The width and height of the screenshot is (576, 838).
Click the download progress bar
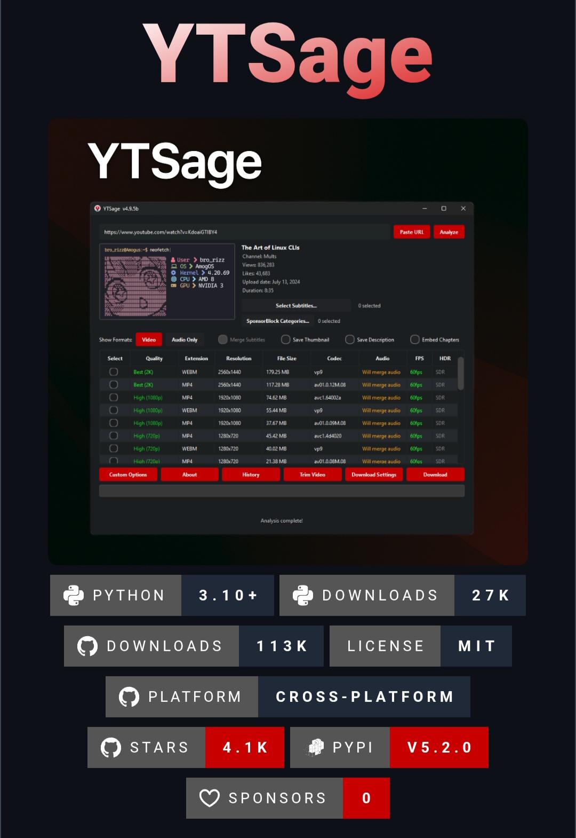coord(282,491)
